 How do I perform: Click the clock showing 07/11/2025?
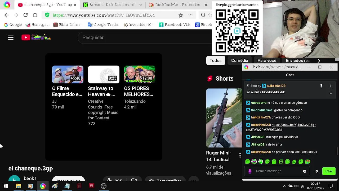[x=315, y=186]
